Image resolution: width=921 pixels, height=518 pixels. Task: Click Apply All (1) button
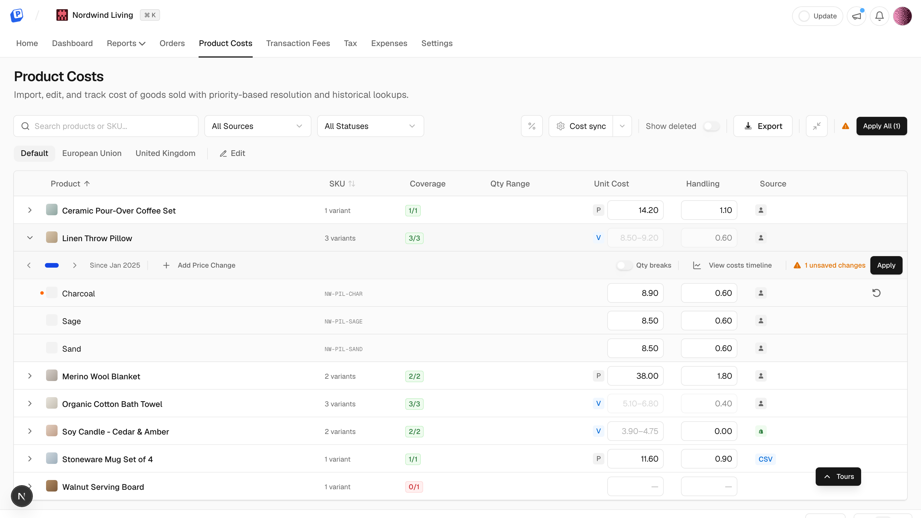point(881,126)
